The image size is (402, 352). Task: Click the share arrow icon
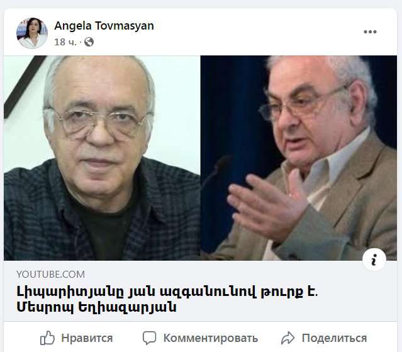point(288,338)
